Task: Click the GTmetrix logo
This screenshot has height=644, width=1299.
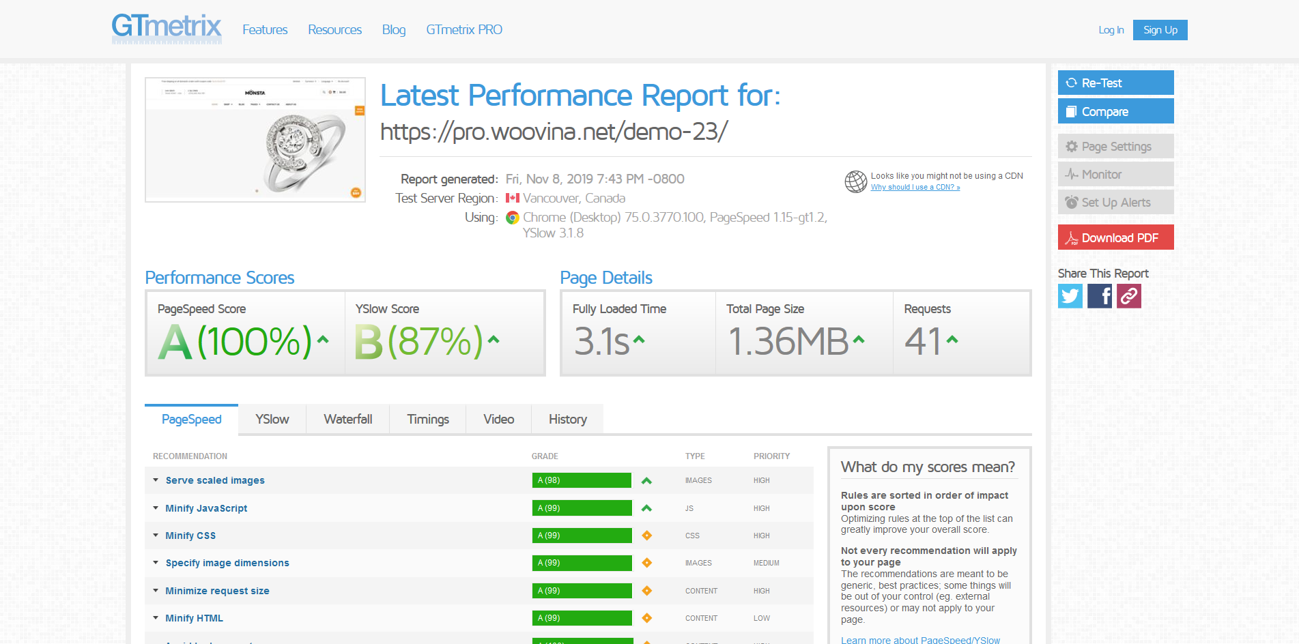Action: [167, 29]
